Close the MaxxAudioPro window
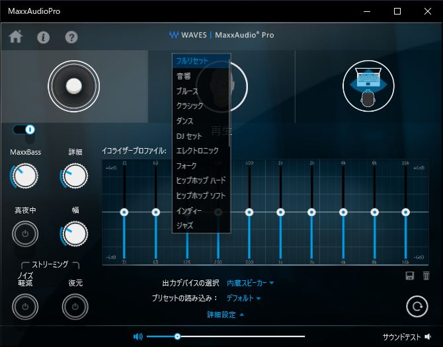Viewport: 443px width, 347px height. point(428,11)
